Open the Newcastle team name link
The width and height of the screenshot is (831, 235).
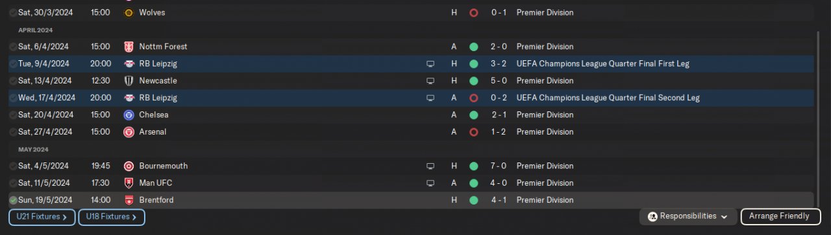[158, 81]
